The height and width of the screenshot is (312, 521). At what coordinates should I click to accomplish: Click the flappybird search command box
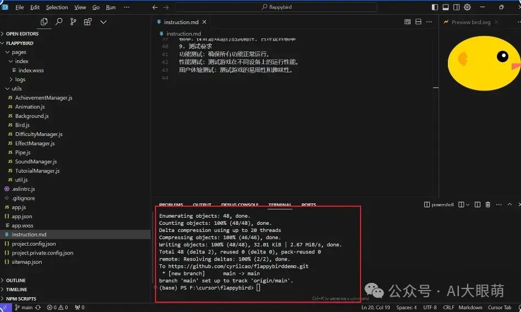click(276, 7)
